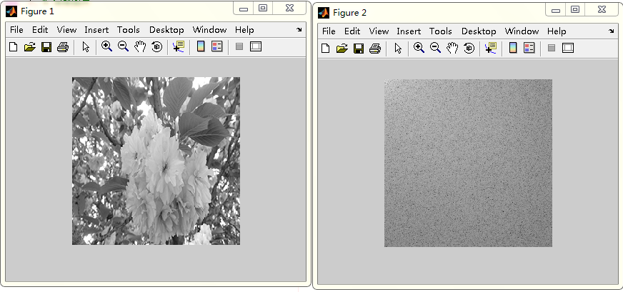The height and width of the screenshot is (292, 623).
Task: Open Help menu in Figure 1
Action: (244, 30)
